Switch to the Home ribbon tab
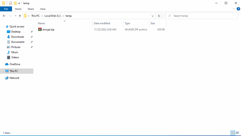Image resolution: width=241 pixels, height=136 pixels. click(18, 9)
